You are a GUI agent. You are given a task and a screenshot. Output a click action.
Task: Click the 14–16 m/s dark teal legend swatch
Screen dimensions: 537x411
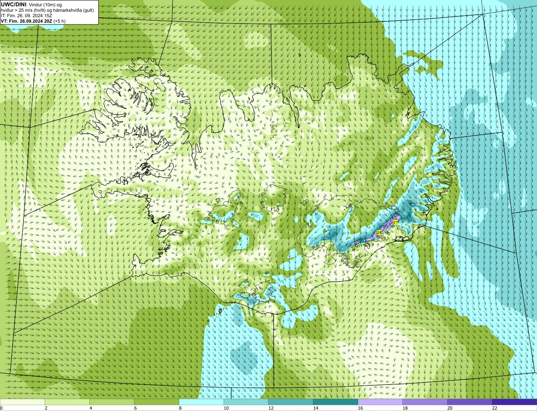pyautogui.click(x=336, y=402)
